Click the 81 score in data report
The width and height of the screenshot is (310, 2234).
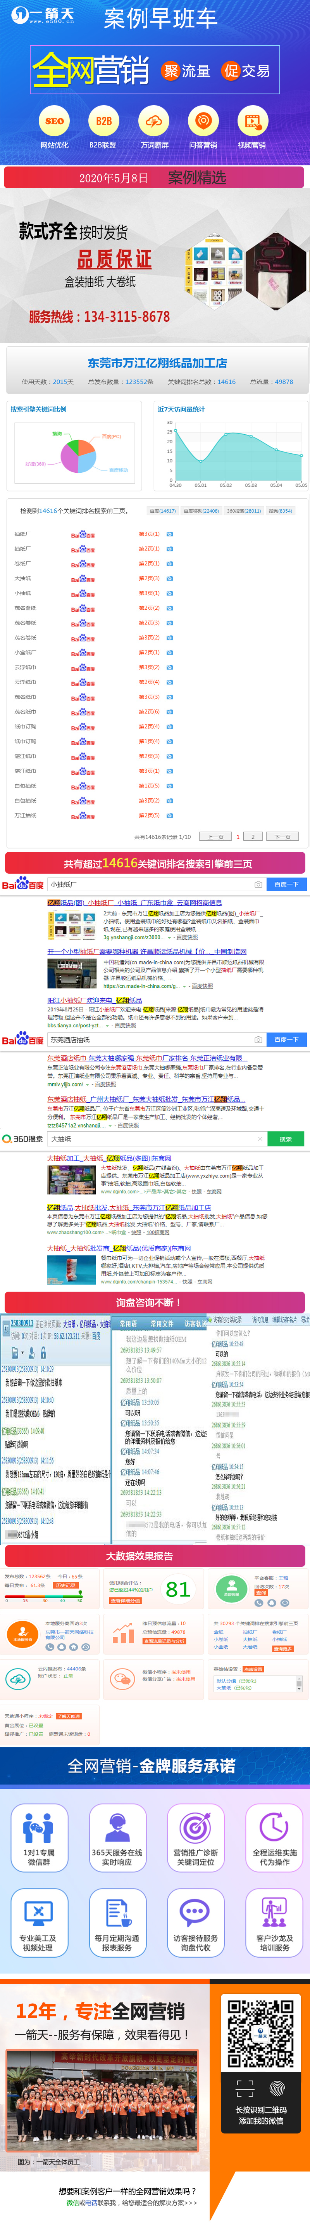pyautogui.click(x=177, y=1589)
